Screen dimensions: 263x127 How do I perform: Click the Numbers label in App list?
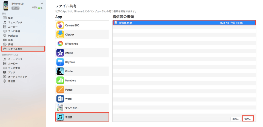[x=71, y=81]
